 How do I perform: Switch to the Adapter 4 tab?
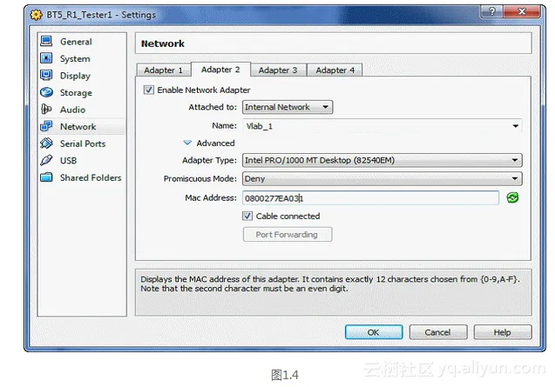(335, 70)
